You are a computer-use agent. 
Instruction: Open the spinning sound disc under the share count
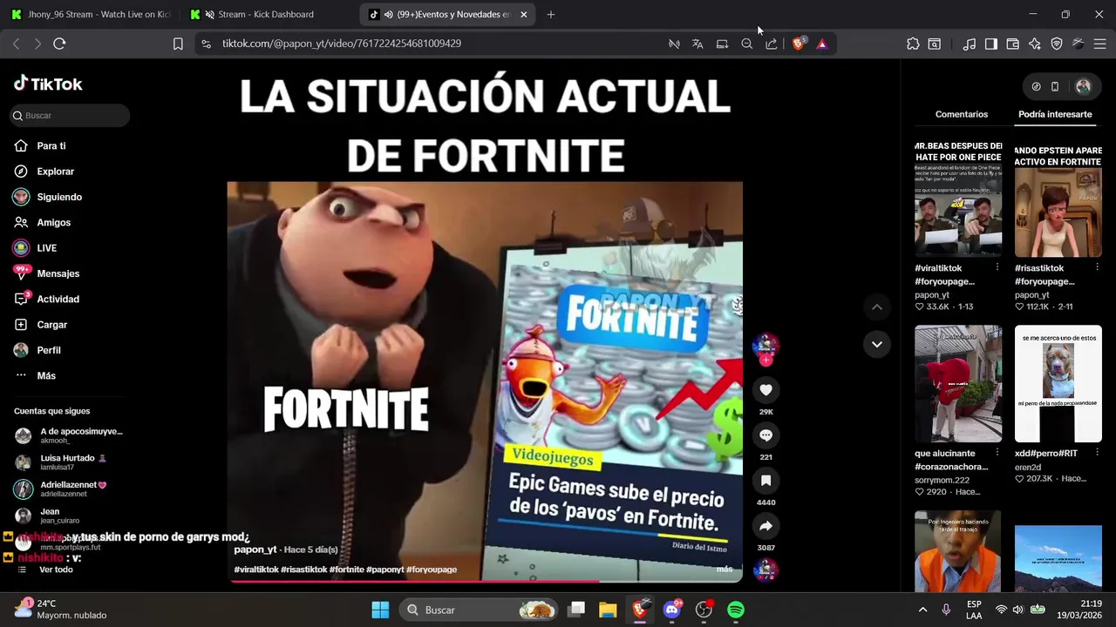[x=766, y=570]
